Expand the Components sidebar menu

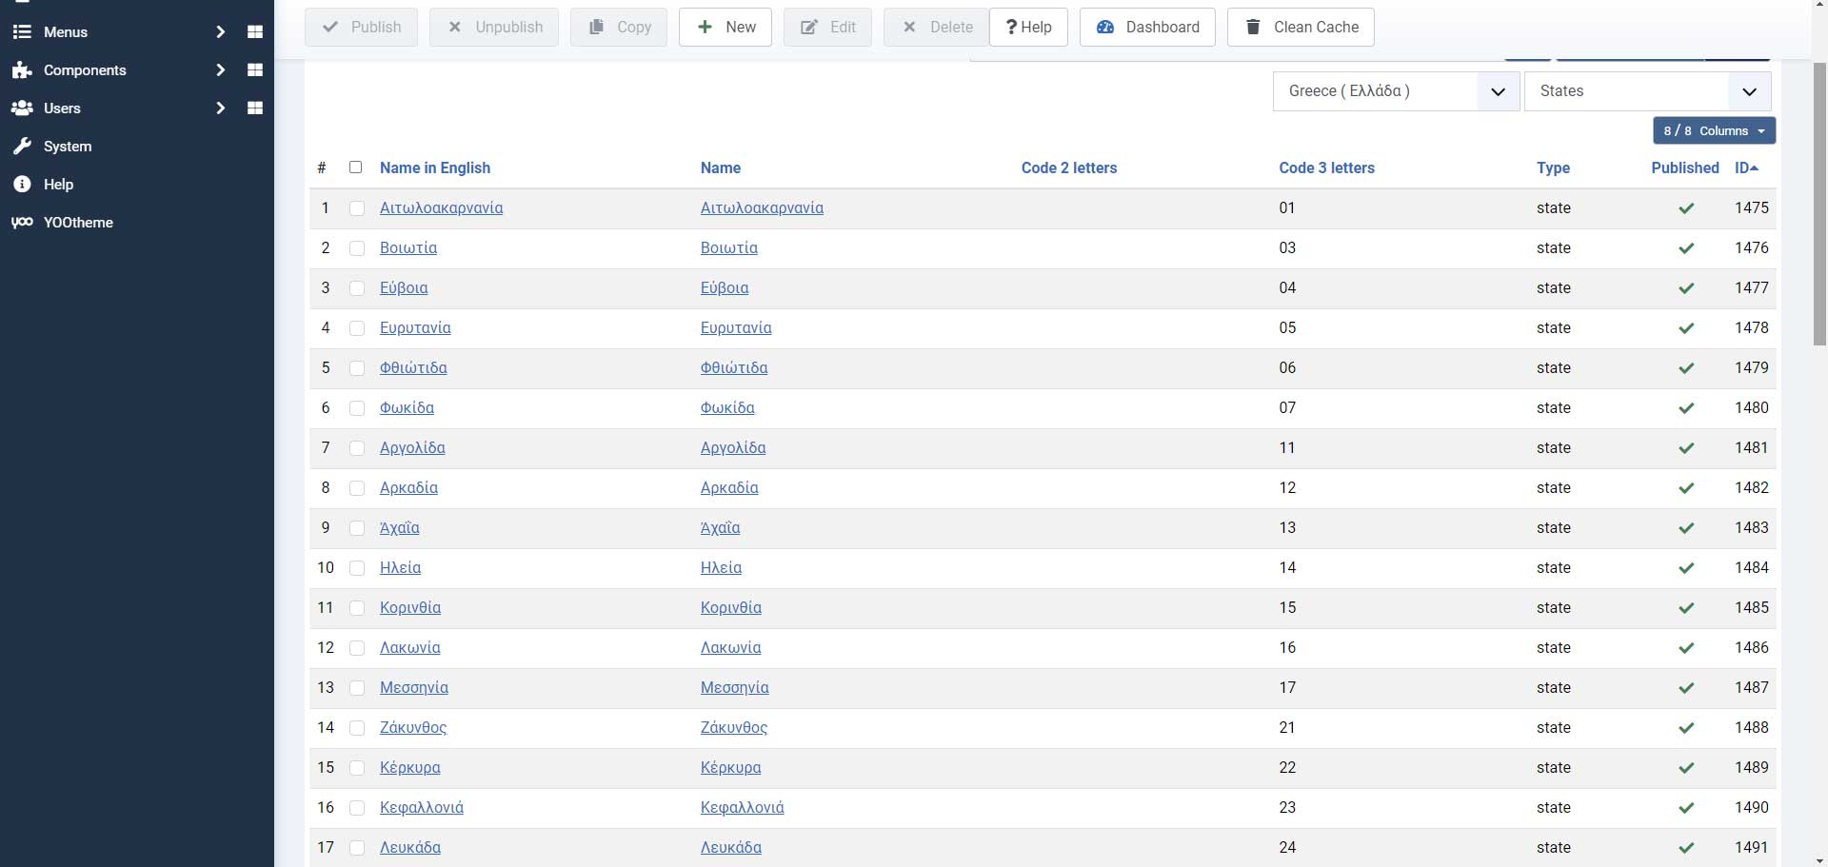tap(220, 70)
